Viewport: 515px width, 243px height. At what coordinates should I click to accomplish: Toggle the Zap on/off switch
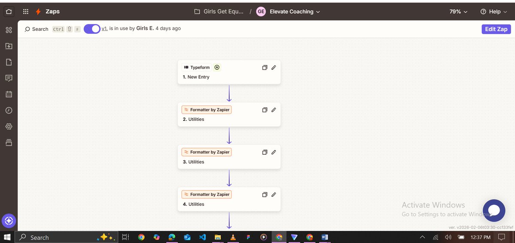[x=92, y=29]
